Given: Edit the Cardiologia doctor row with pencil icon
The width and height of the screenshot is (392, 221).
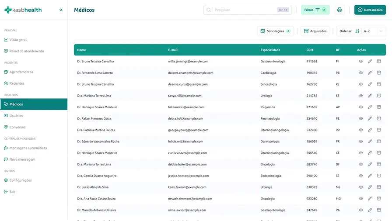Looking at the screenshot, I should coord(370,73).
